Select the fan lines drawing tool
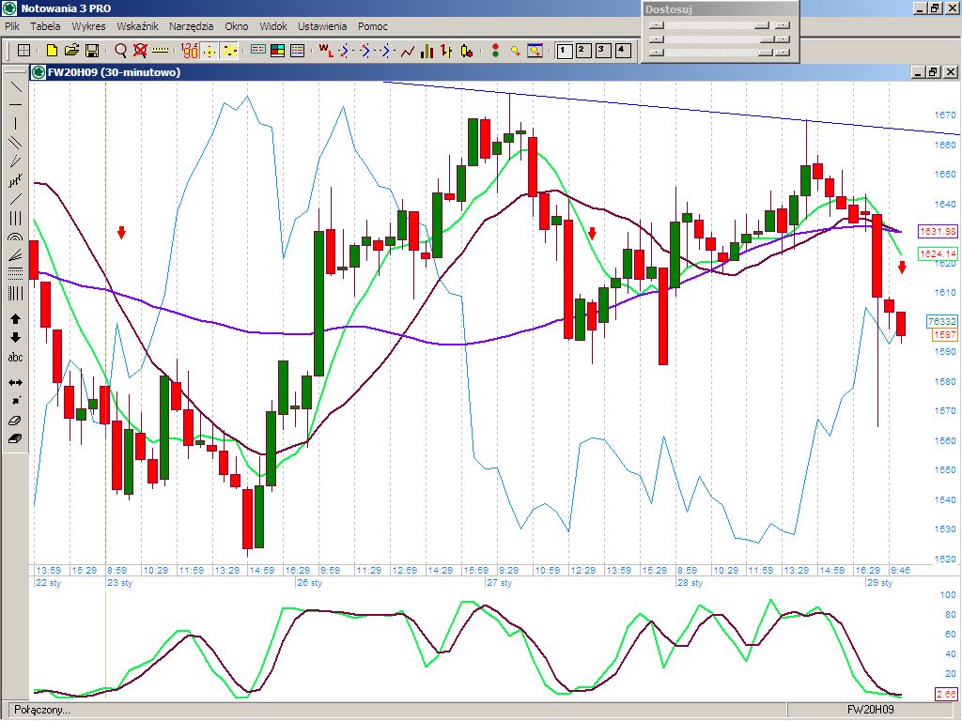 pos(15,254)
